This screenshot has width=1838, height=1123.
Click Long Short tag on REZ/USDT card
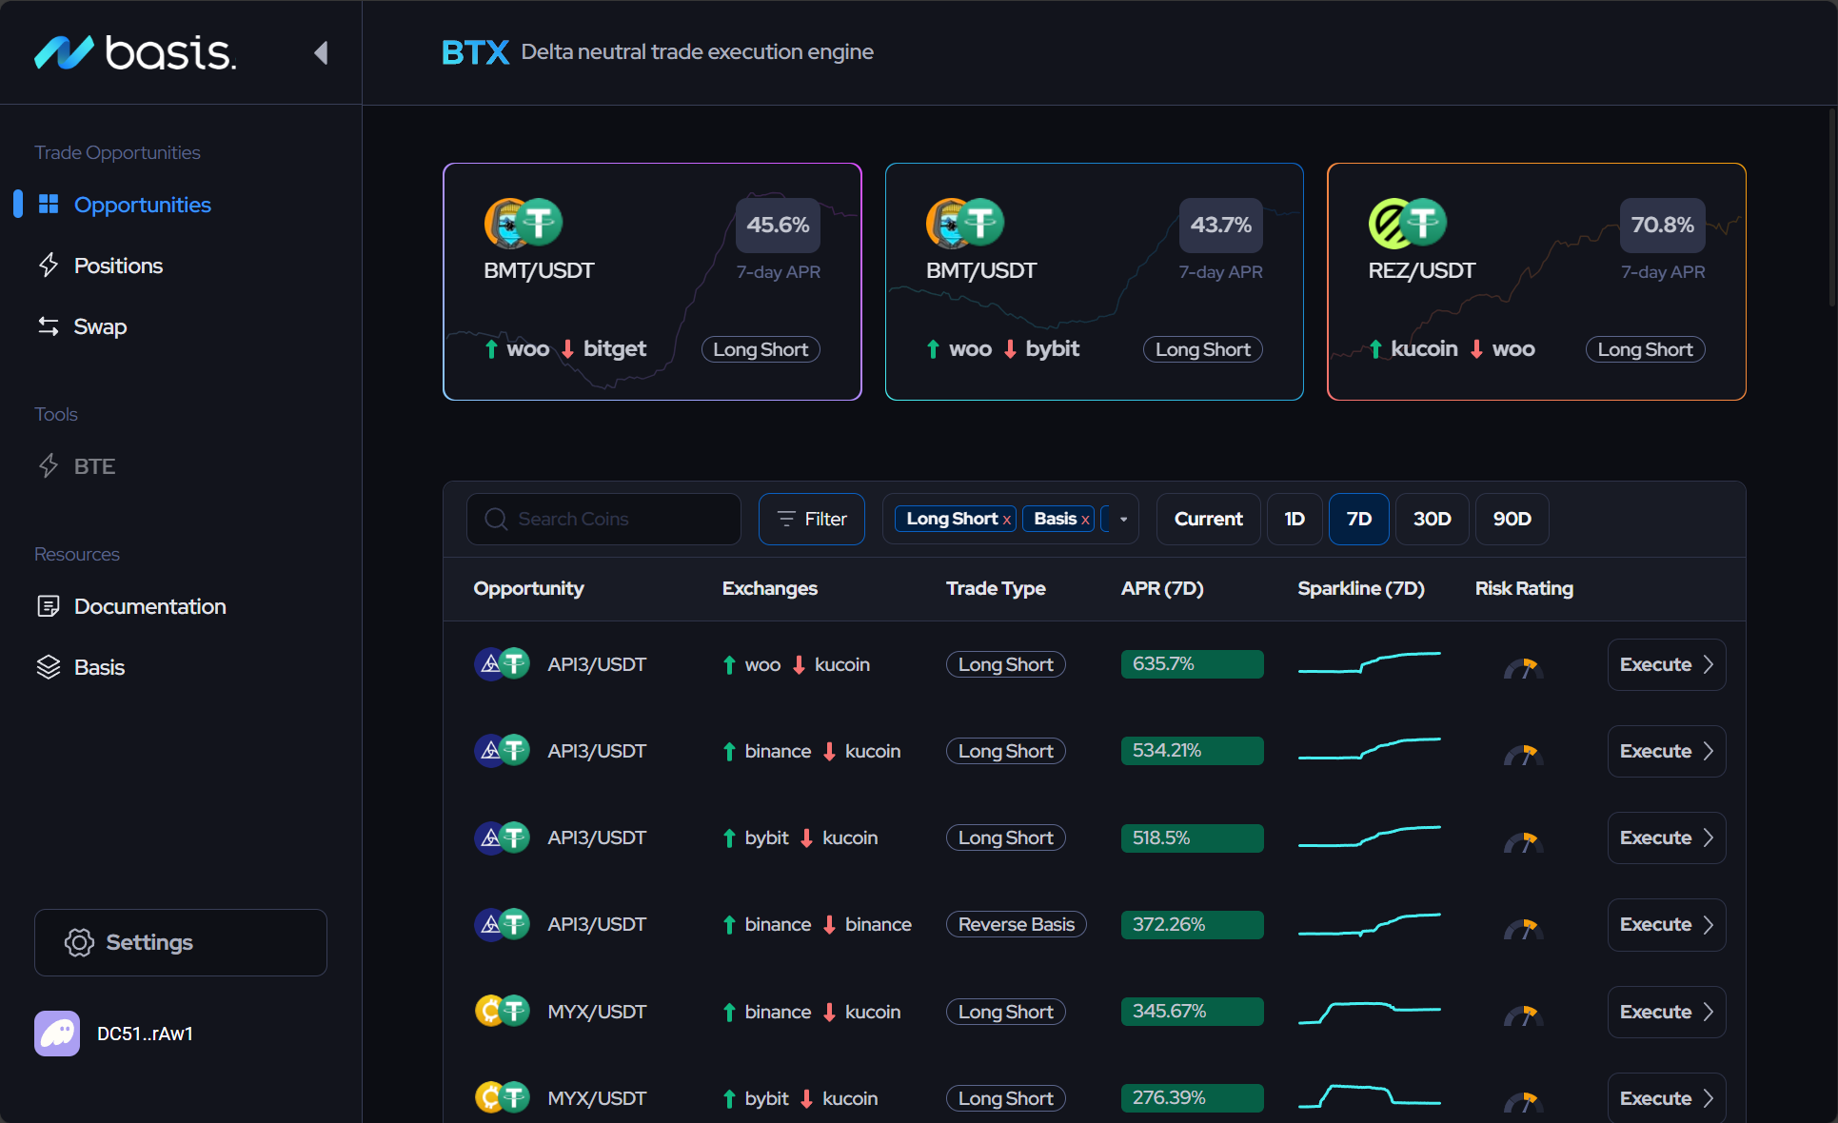point(1645,349)
